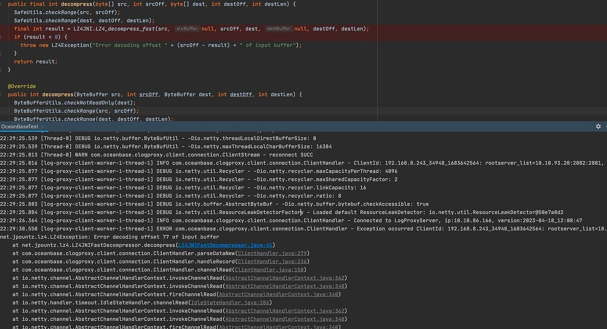Collapse the byte-array decompress method fold
The image size is (607, 329).
pyautogui.click(x=2, y=4)
